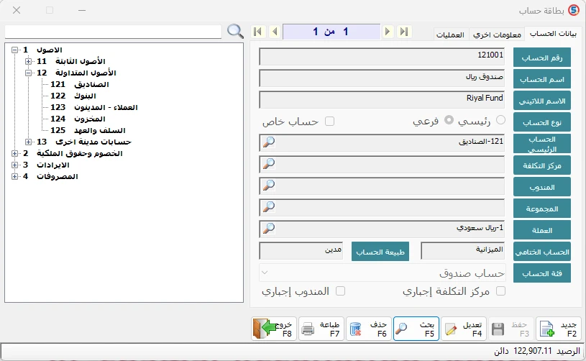Viewport: 586px width, 361px height.
Task: Open the فئة الحساب dropdown
Action: 382,273
